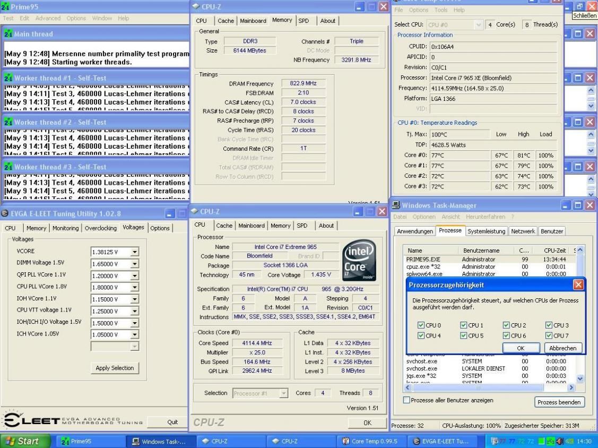Close the Prozessorzugehörigkeit dialog with X
This screenshot has width=598, height=448.
click(x=578, y=285)
